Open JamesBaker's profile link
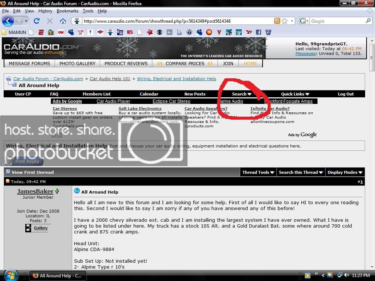This screenshot has width=375, height=281. [x=35, y=191]
